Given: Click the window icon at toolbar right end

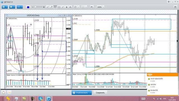Looking at the screenshot, I should (x=175, y=7).
